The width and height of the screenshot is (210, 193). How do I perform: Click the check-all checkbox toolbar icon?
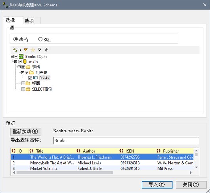(x=40, y=50)
